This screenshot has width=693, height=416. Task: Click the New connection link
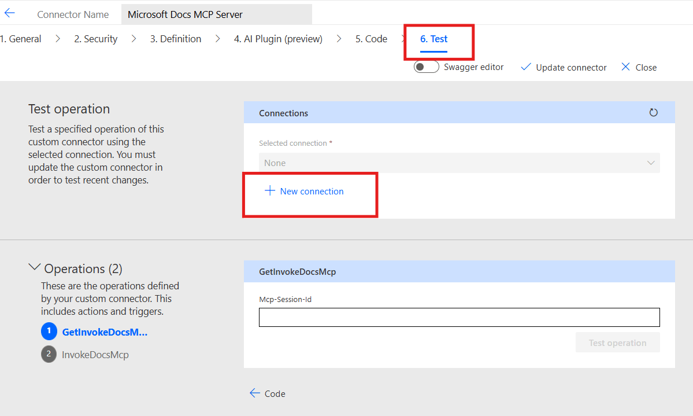[312, 191]
